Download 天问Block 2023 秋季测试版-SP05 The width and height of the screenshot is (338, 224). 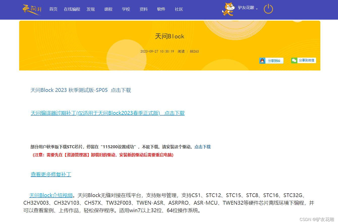(x=81, y=90)
